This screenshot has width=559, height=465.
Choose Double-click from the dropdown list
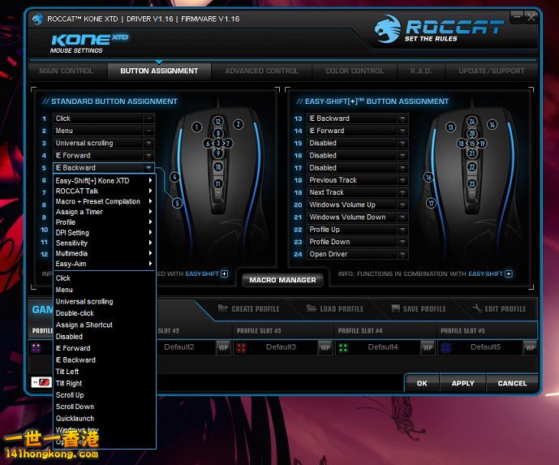pyautogui.click(x=104, y=313)
